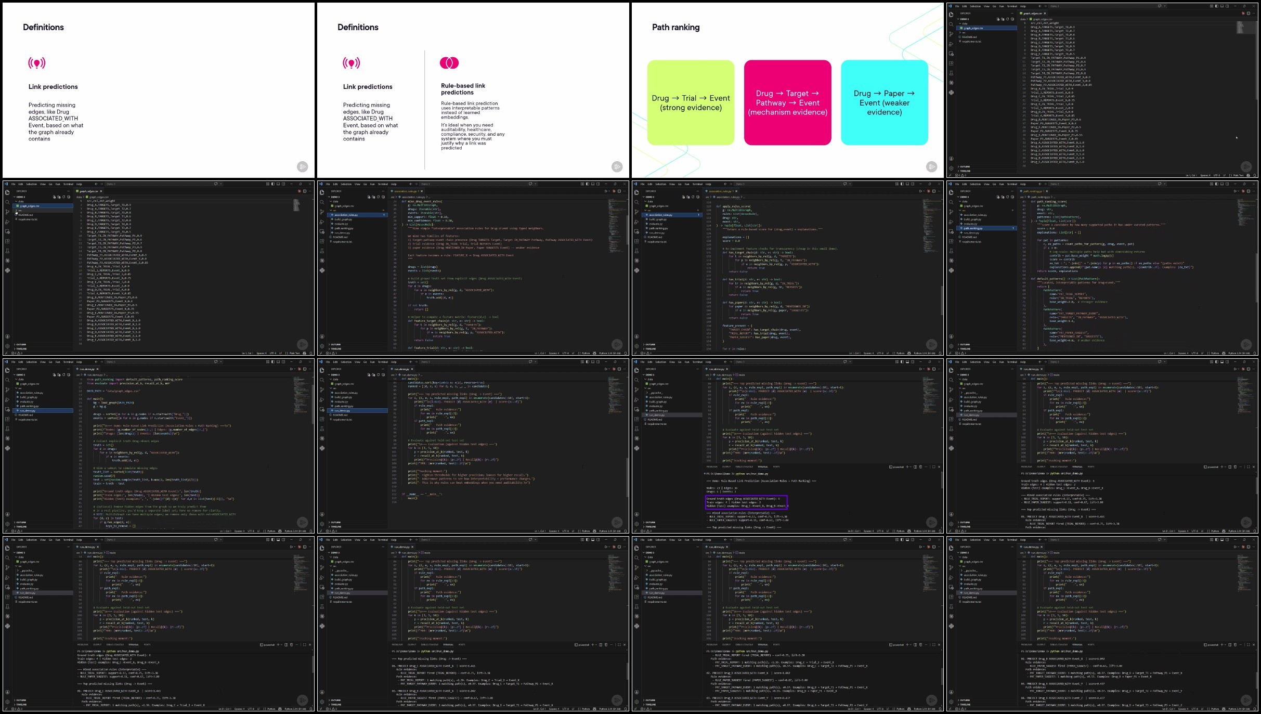Screen dimensions: 1261x714
Task: Expand __pycache__ folder in purple-highlighted terminal frame
Action: (653, 393)
